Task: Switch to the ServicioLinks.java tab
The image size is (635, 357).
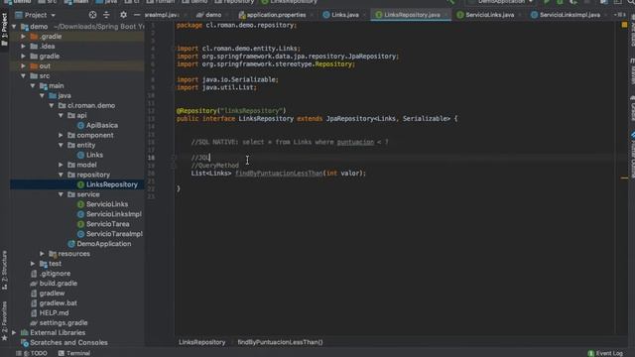Action: 485,15
